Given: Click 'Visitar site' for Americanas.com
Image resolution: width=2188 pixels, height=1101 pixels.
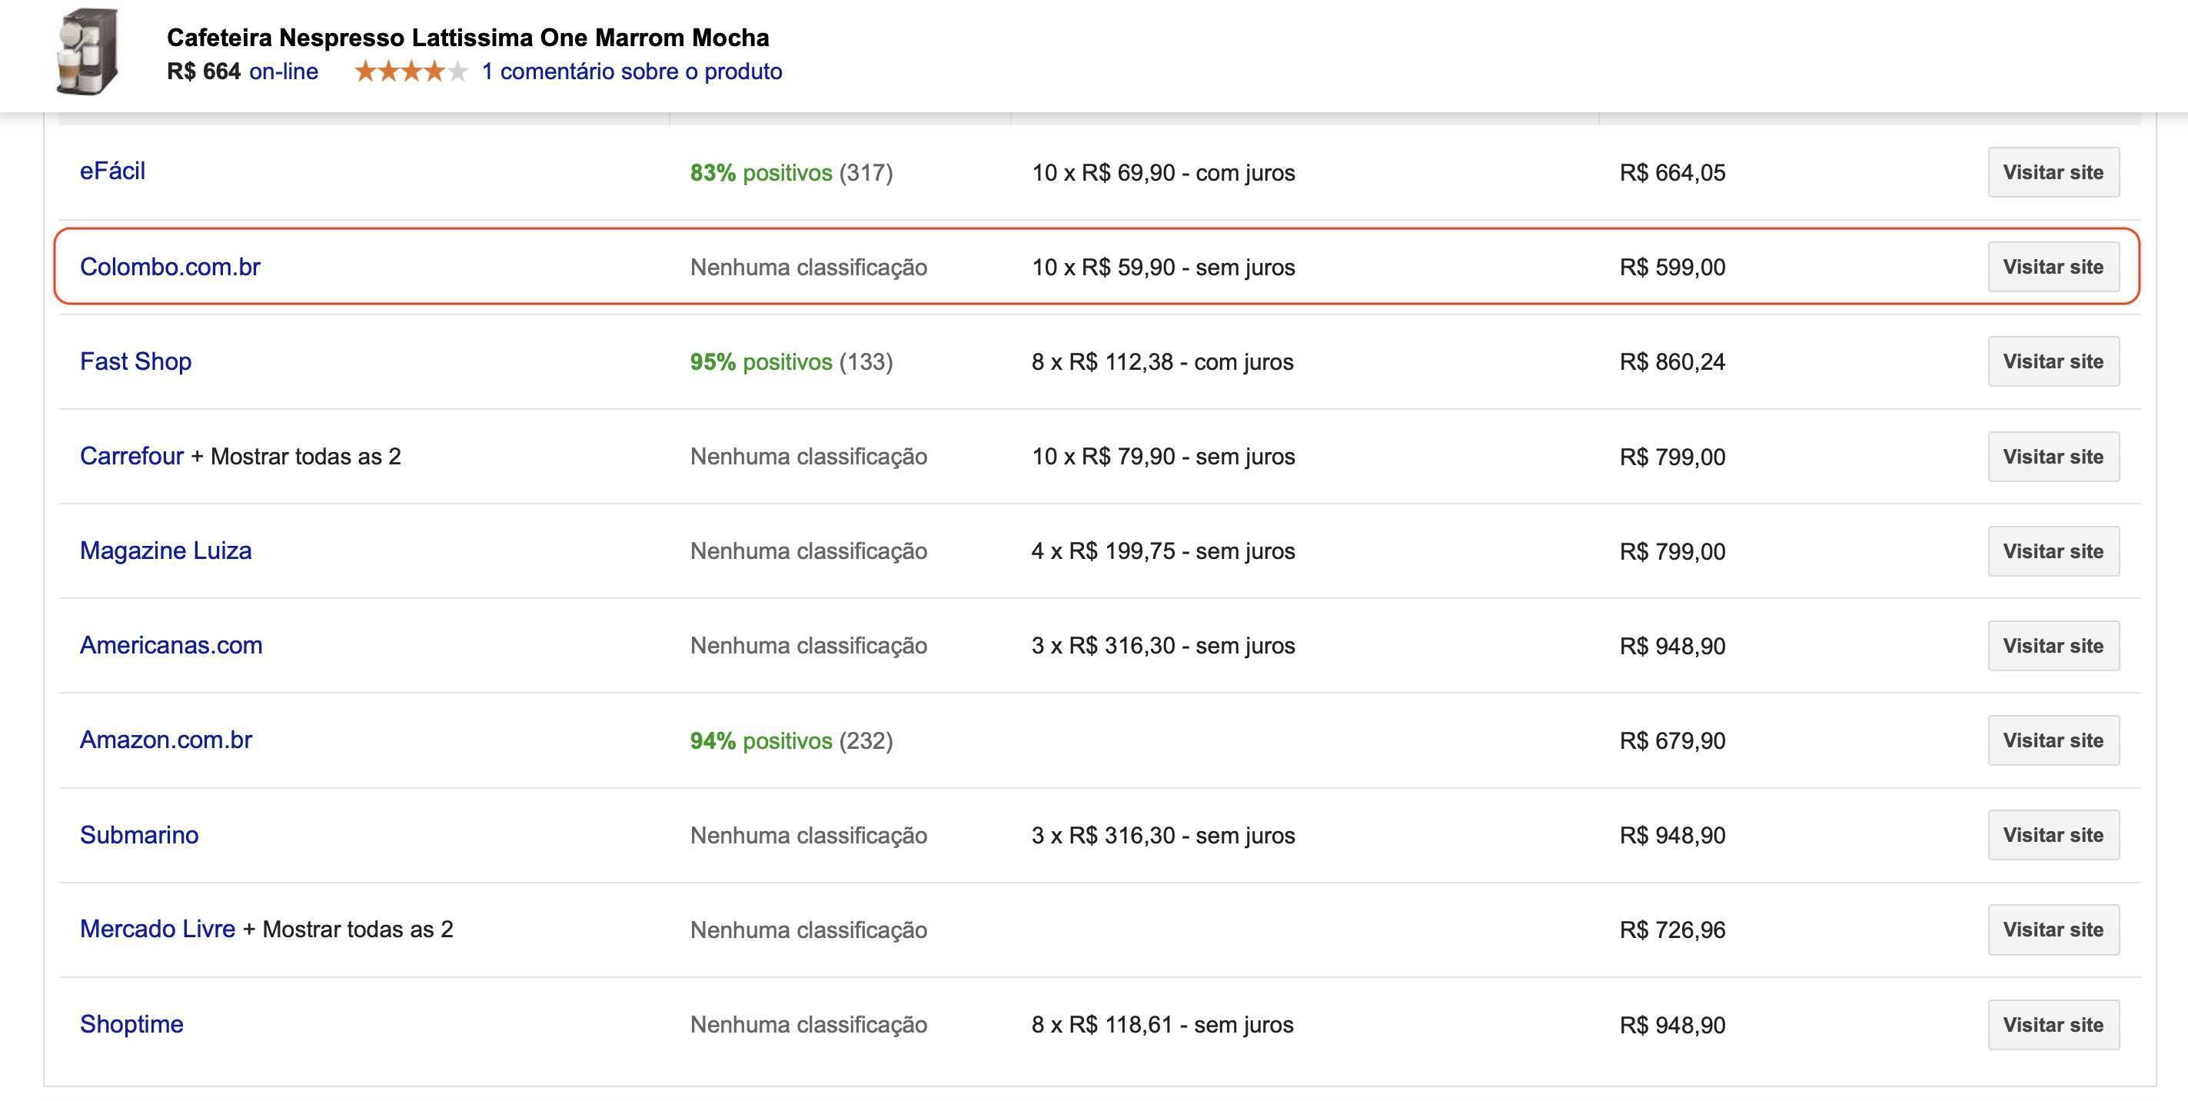Looking at the screenshot, I should tap(2053, 646).
